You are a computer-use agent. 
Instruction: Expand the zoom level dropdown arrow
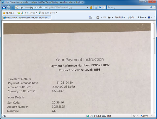[x=152, y=116]
